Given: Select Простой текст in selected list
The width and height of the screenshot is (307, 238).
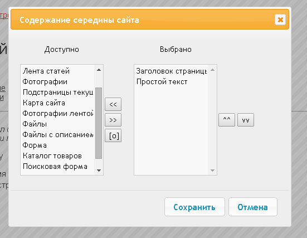Looking at the screenshot, I should pyautogui.click(x=171, y=81).
